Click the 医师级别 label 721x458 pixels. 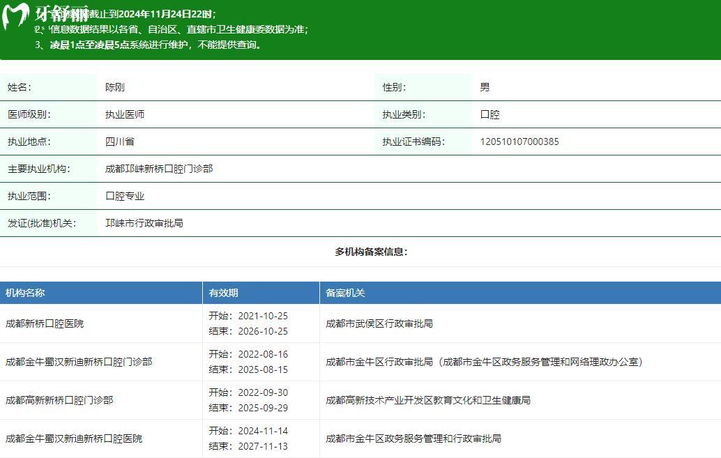click(29, 114)
